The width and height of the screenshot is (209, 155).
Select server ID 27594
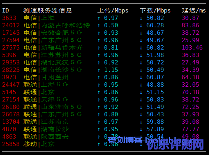pyautogui.click(x=11, y=40)
